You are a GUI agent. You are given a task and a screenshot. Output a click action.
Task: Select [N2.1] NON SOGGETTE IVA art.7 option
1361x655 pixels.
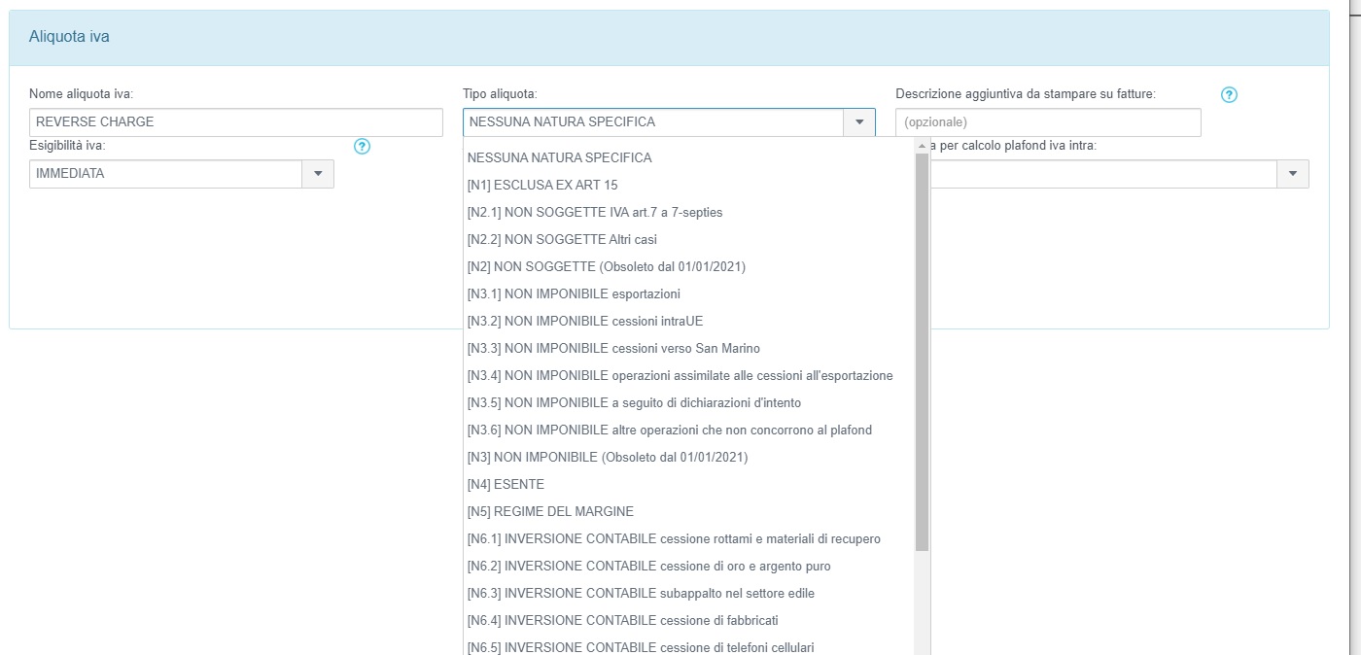click(594, 212)
